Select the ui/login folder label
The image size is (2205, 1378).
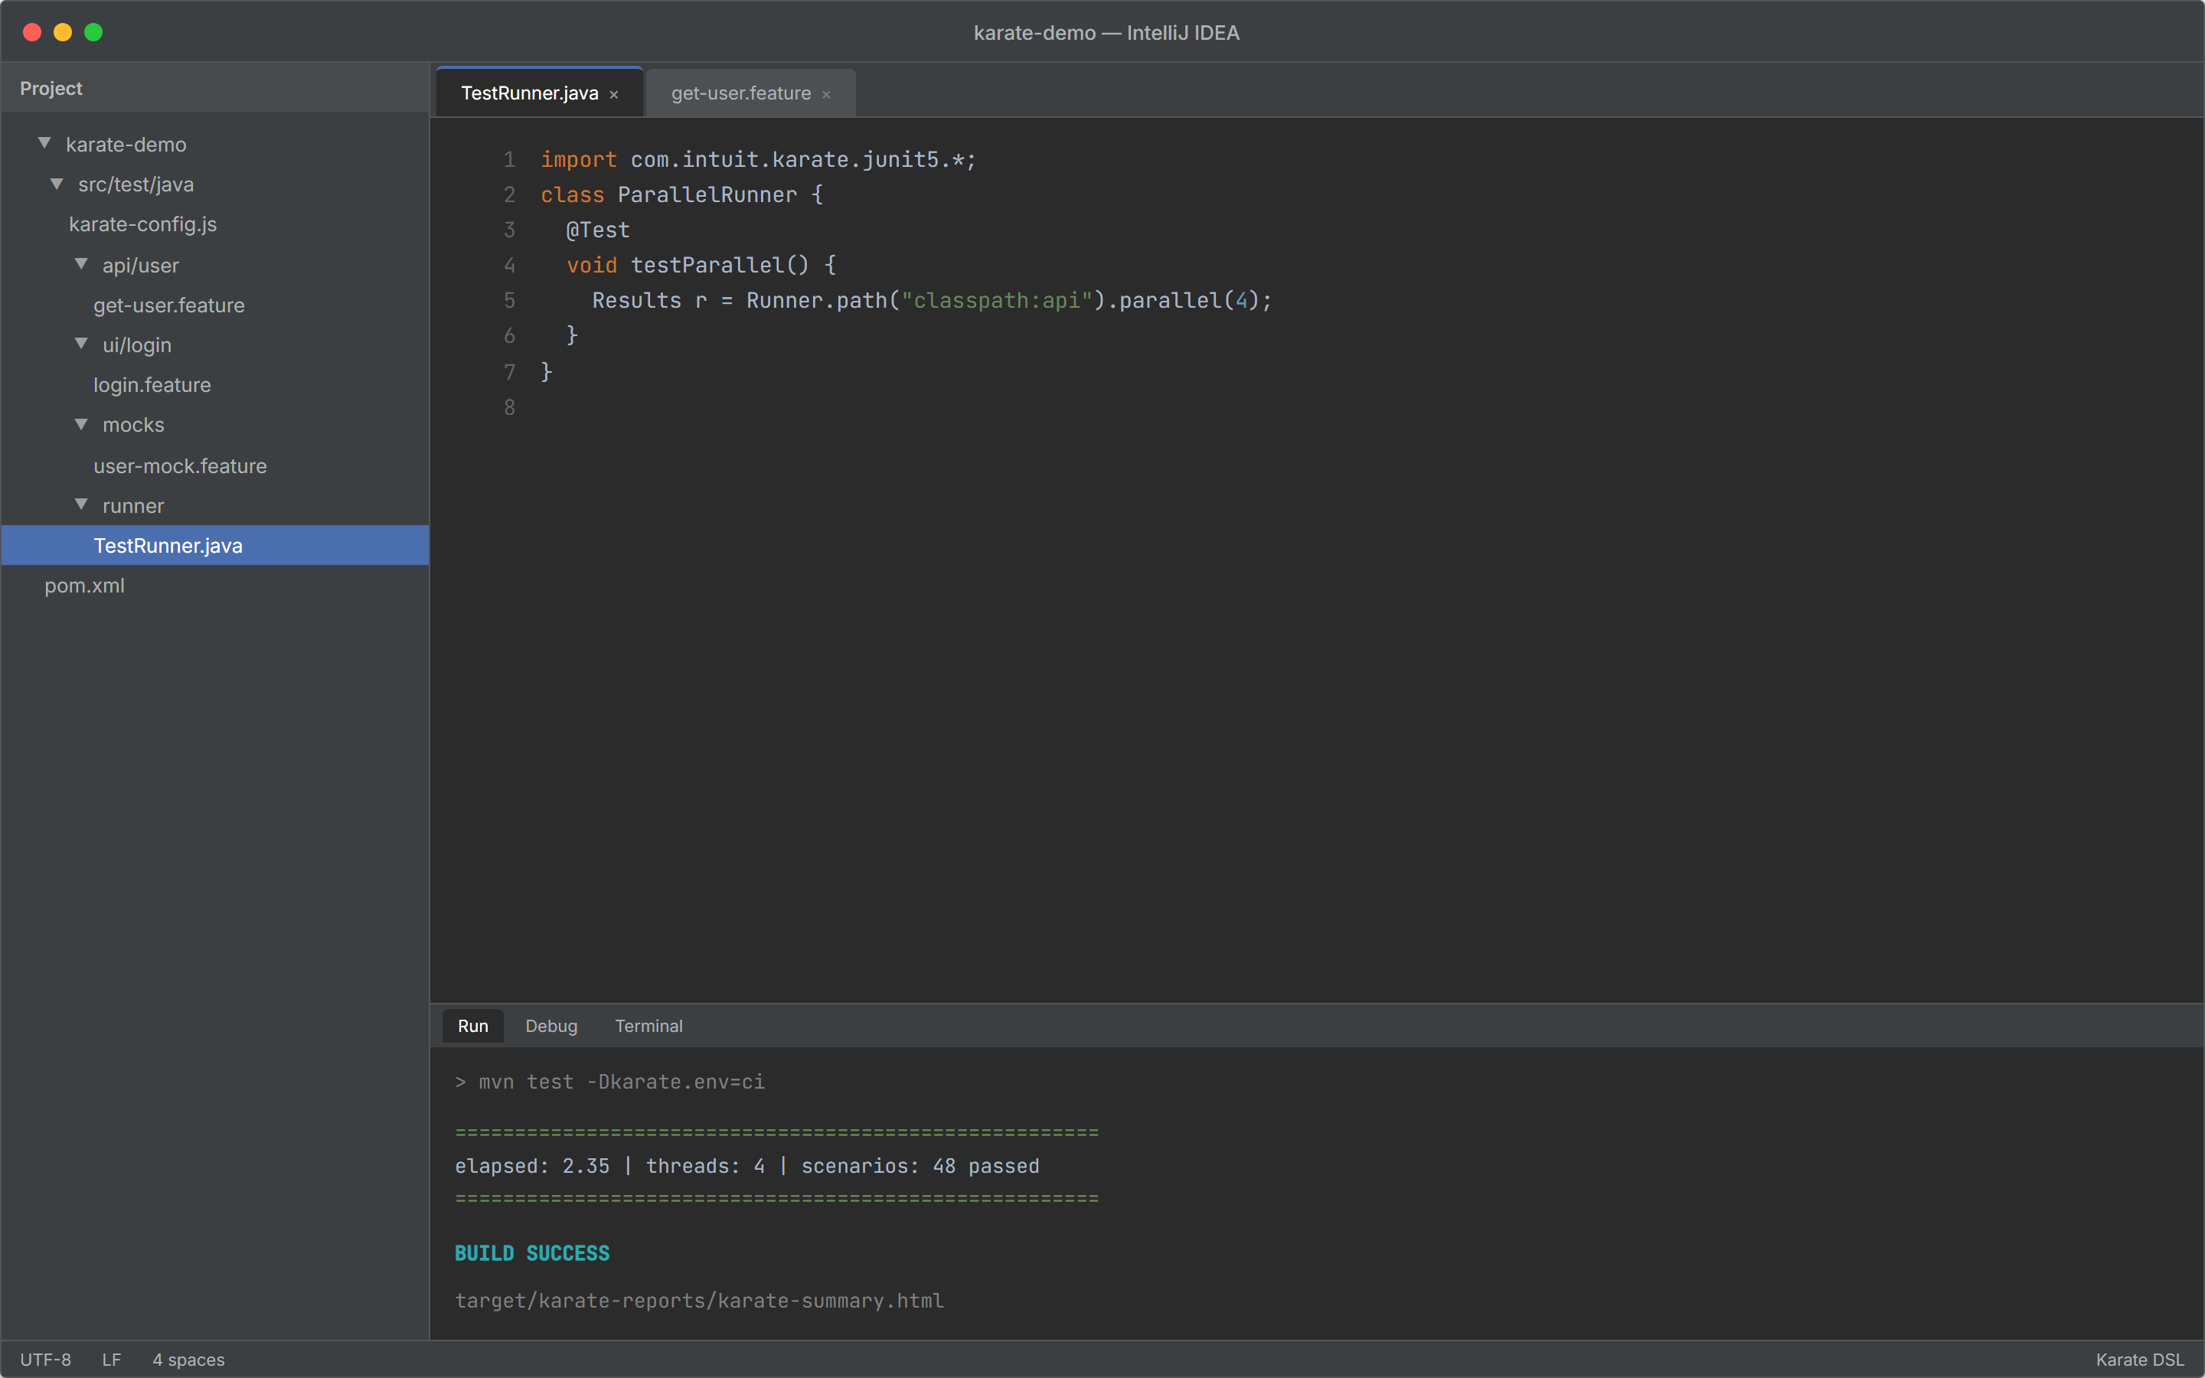[x=137, y=344]
